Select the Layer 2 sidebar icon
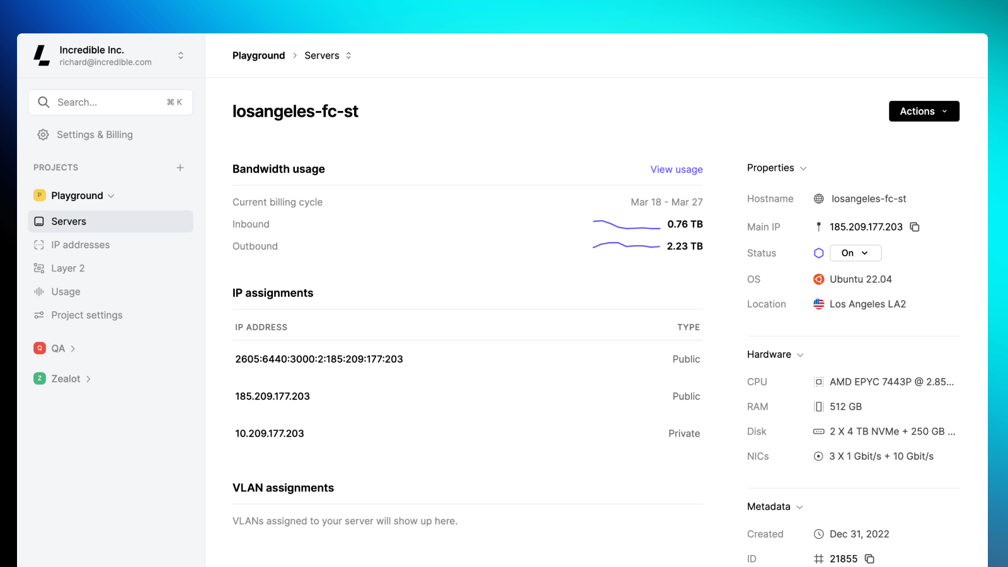 click(39, 268)
